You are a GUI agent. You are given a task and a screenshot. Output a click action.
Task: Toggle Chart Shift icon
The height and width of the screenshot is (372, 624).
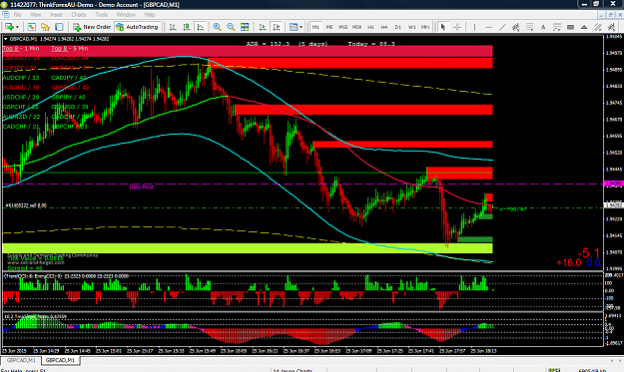(277, 27)
